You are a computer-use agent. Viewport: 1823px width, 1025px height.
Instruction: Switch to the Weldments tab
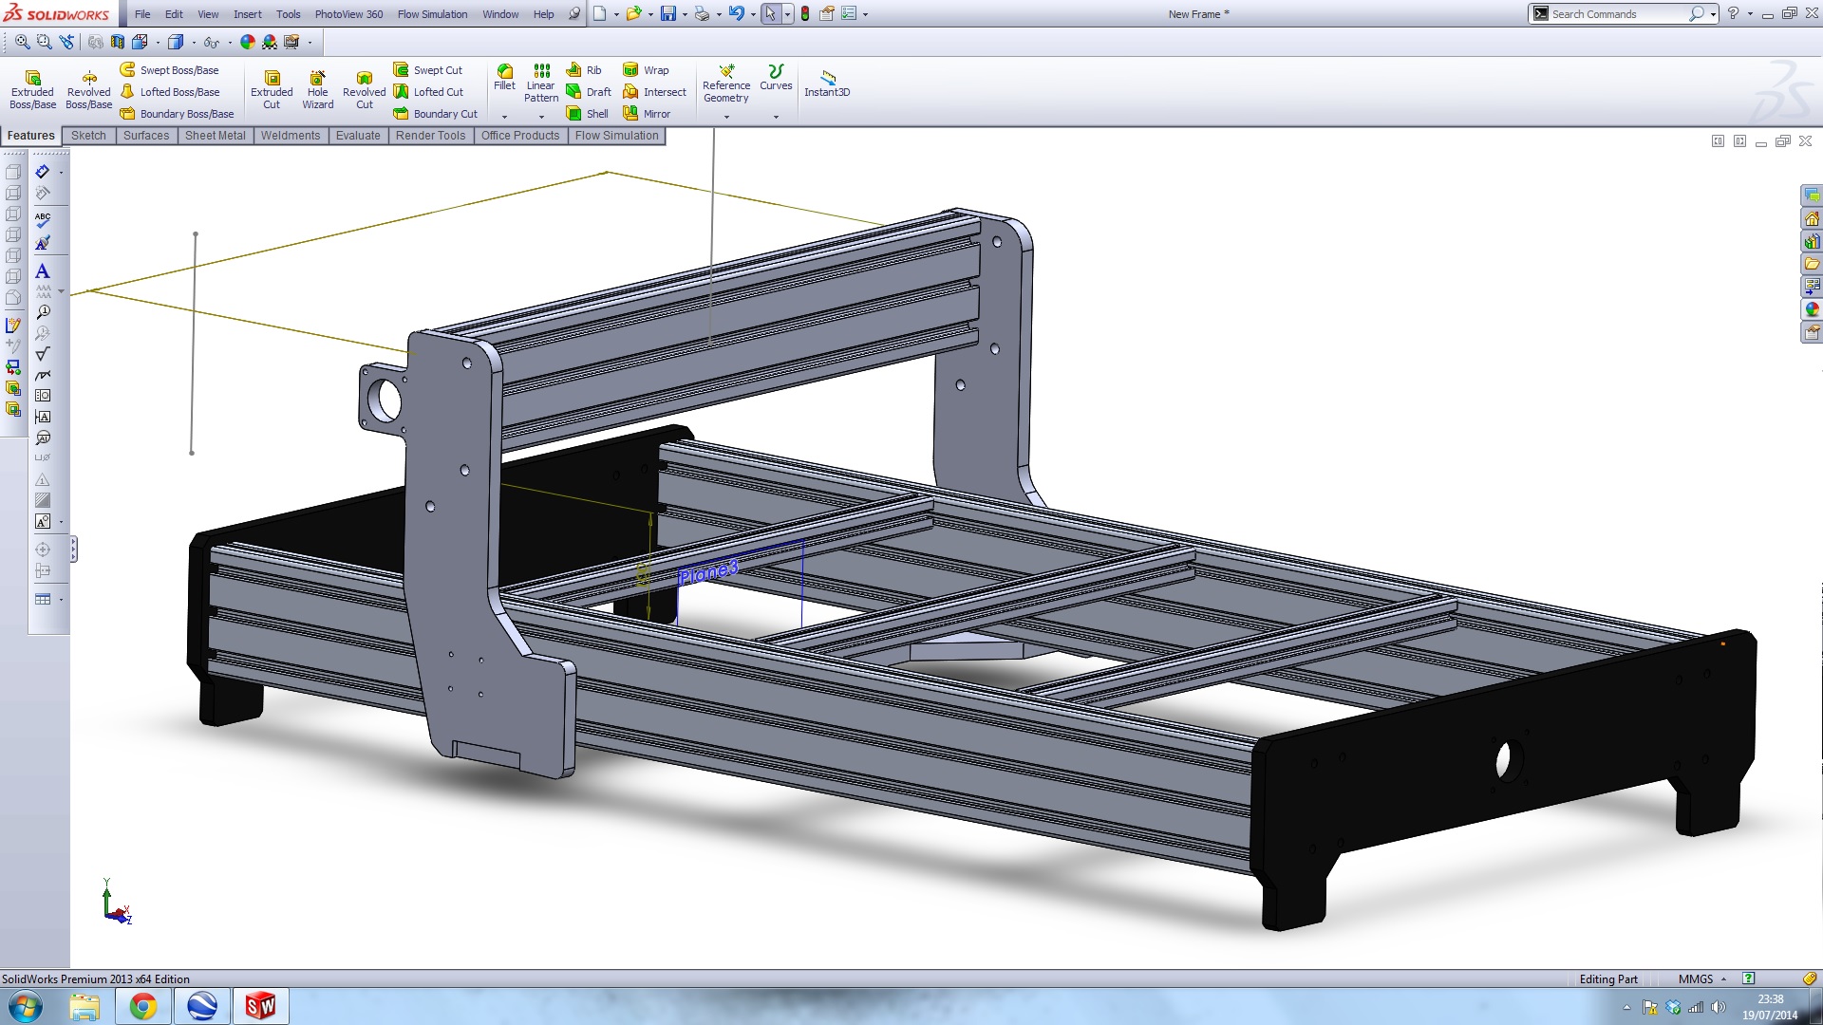290,136
